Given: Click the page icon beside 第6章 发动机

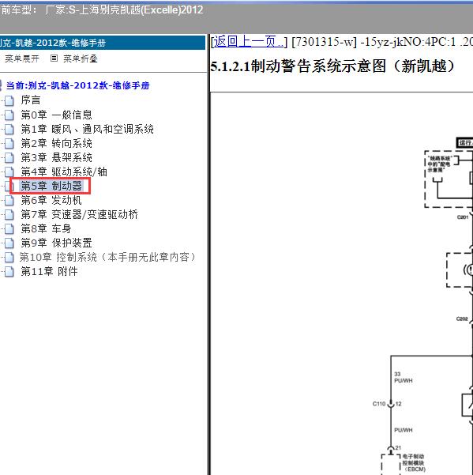Looking at the screenshot, I should coord(9,200).
